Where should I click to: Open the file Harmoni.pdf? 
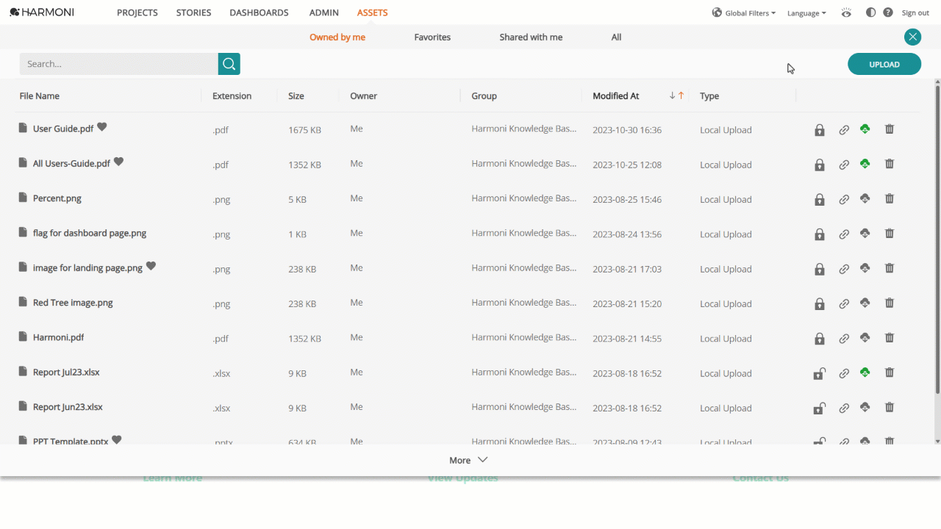point(59,337)
